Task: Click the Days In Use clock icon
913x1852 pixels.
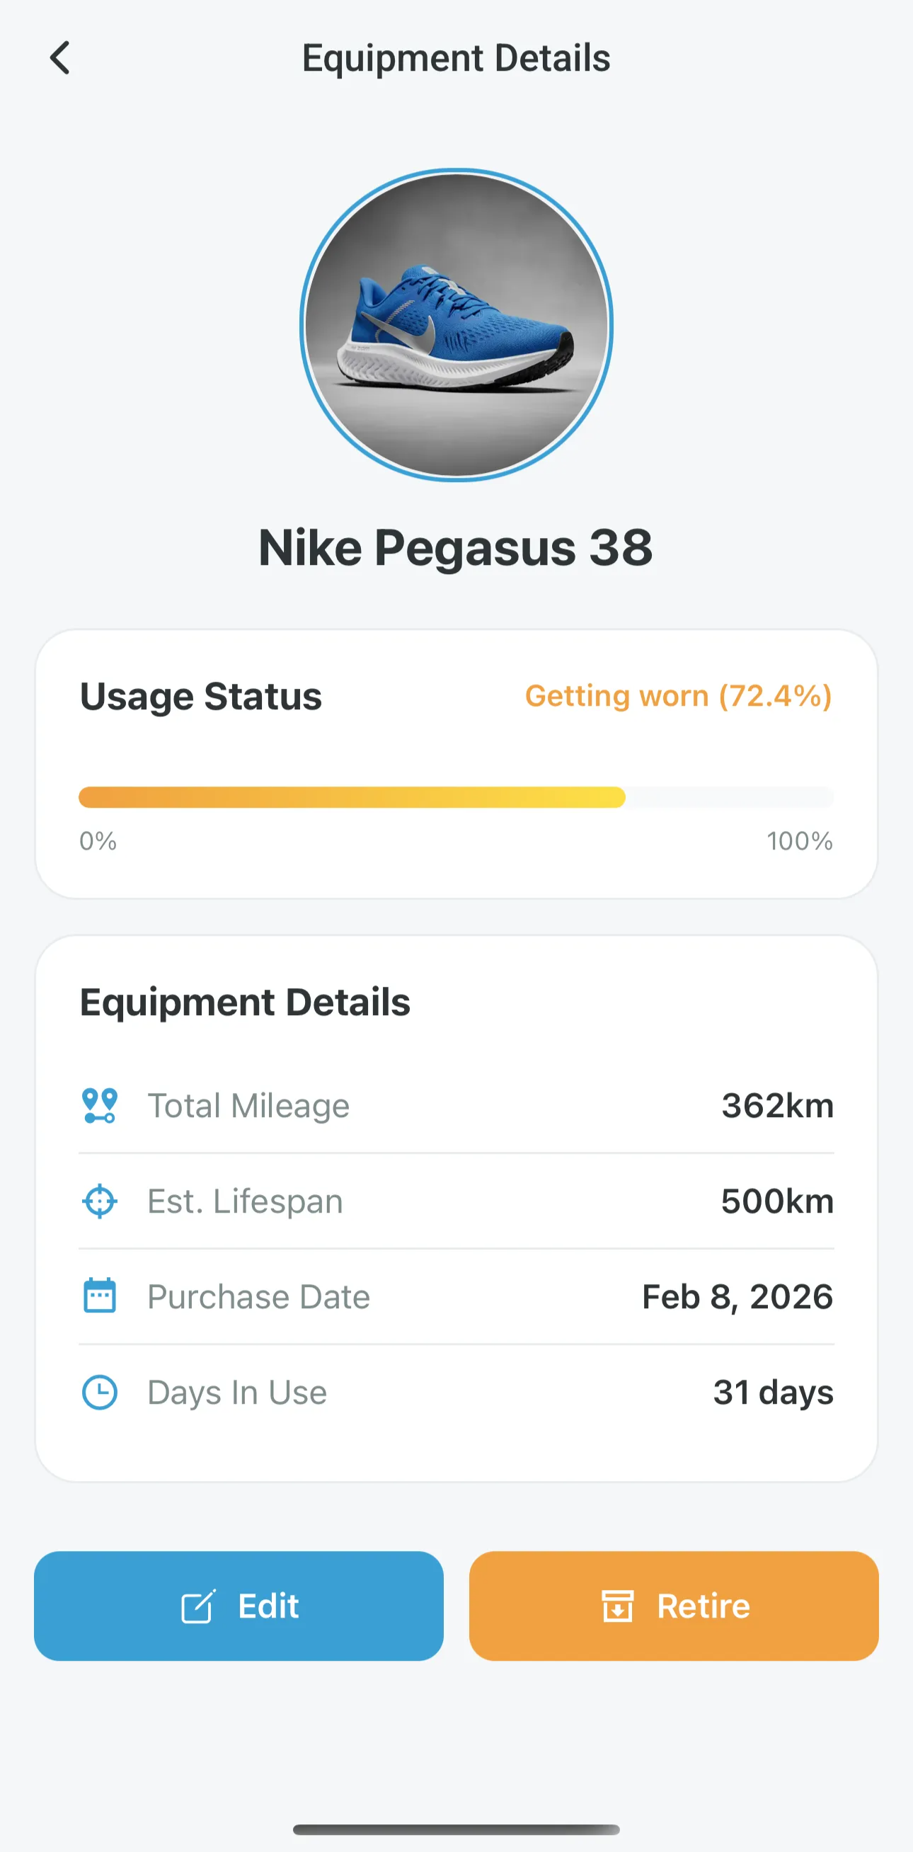Action: pos(99,1393)
